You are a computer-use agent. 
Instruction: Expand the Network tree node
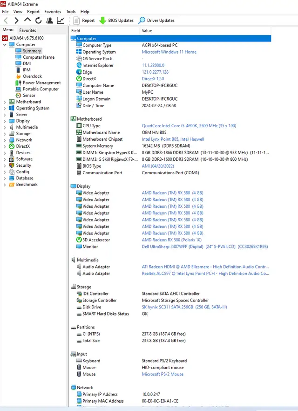pos(5,140)
